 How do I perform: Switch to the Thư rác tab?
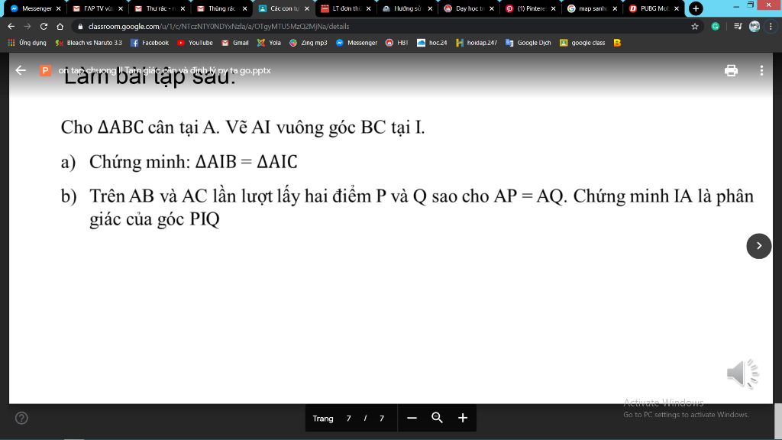coord(160,8)
